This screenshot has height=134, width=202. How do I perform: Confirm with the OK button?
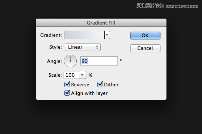pyautogui.click(x=145, y=35)
